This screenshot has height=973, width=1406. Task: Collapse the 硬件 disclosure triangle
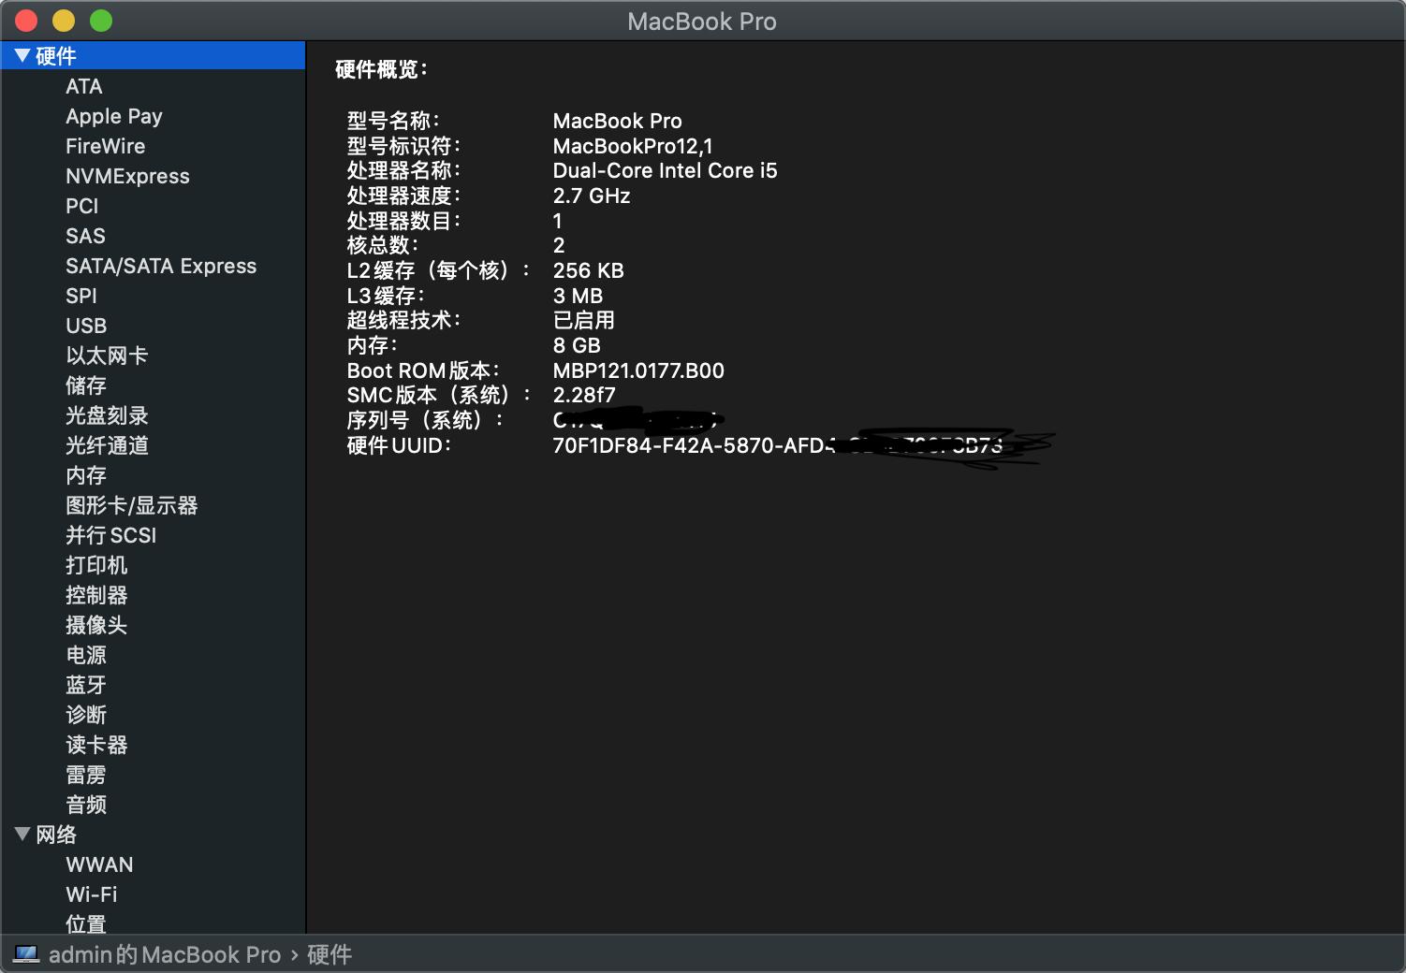(x=22, y=56)
